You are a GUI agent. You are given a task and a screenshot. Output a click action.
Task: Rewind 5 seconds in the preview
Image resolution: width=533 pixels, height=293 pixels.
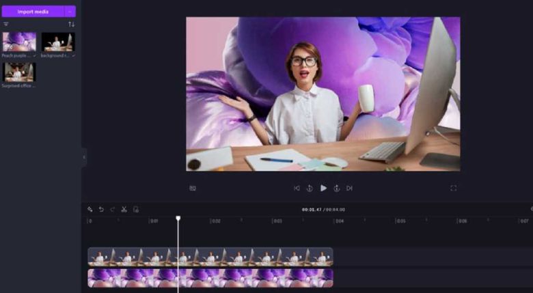pyautogui.click(x=310, y=188)
